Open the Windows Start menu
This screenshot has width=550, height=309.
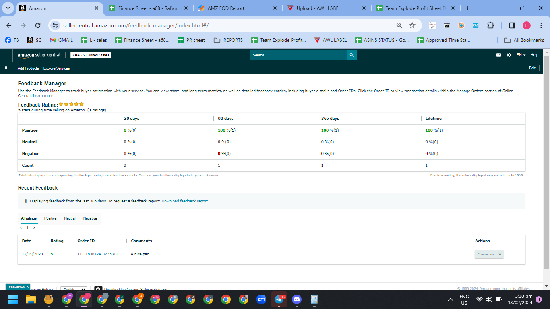(13, 299)
